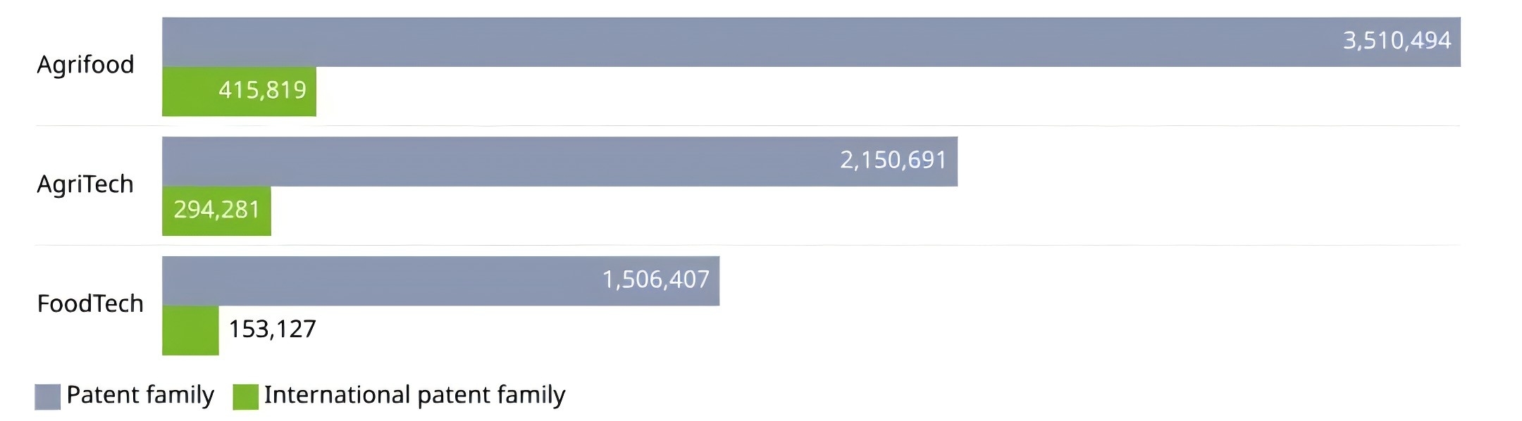Screen dimensions: 1522x421
Task: Click the 294,281 value label
Action: click(217, 210)
